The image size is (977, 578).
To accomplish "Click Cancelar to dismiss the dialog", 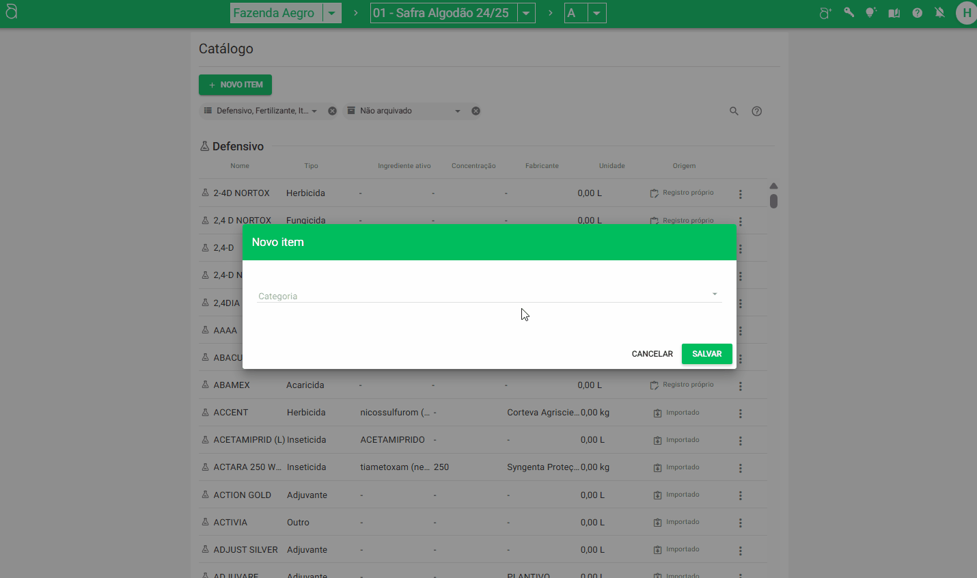I will pyautogui.click(x=652, y=354).
